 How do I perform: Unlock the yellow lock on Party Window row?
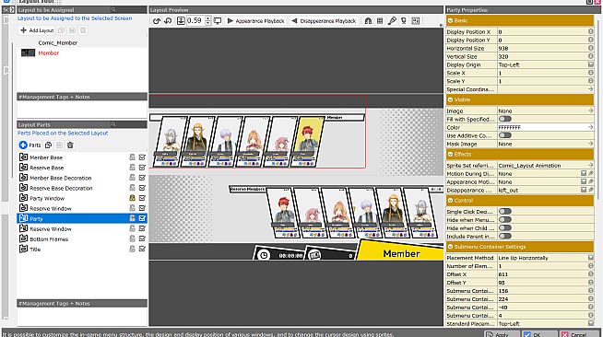[132, 198]
